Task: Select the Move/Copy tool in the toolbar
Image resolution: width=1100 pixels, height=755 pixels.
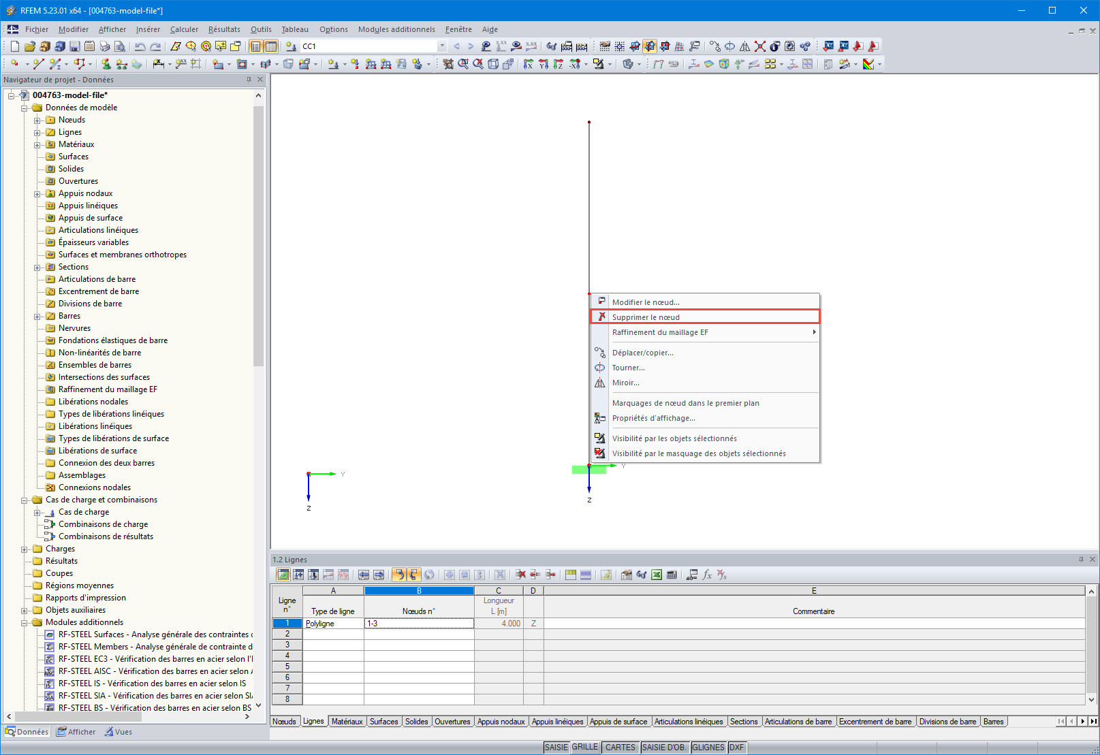Action: point(714,46)
